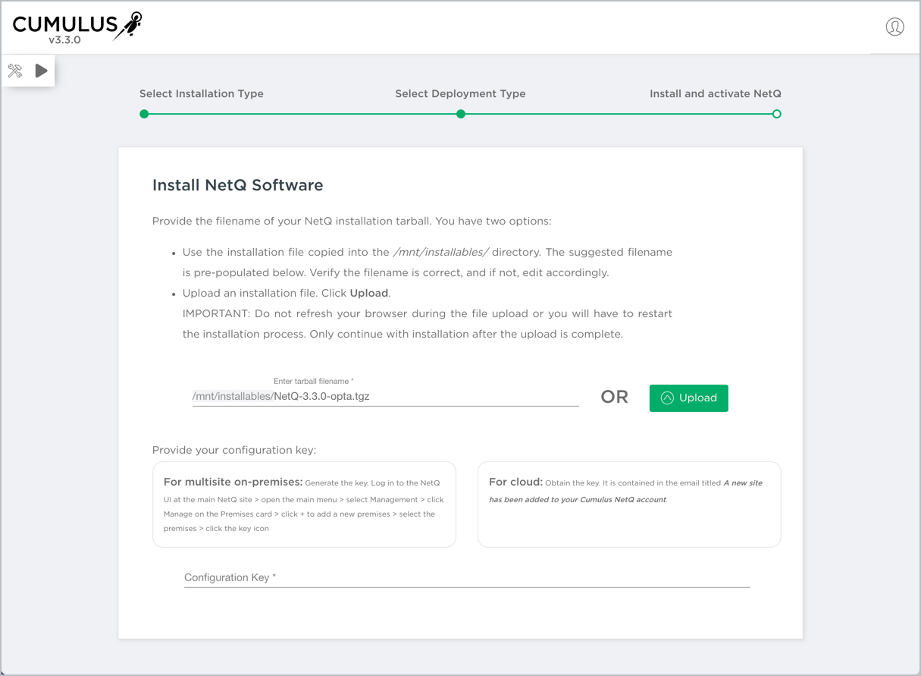
Task: Click the Install NetQ Software heading
Action: coord(237,185)
